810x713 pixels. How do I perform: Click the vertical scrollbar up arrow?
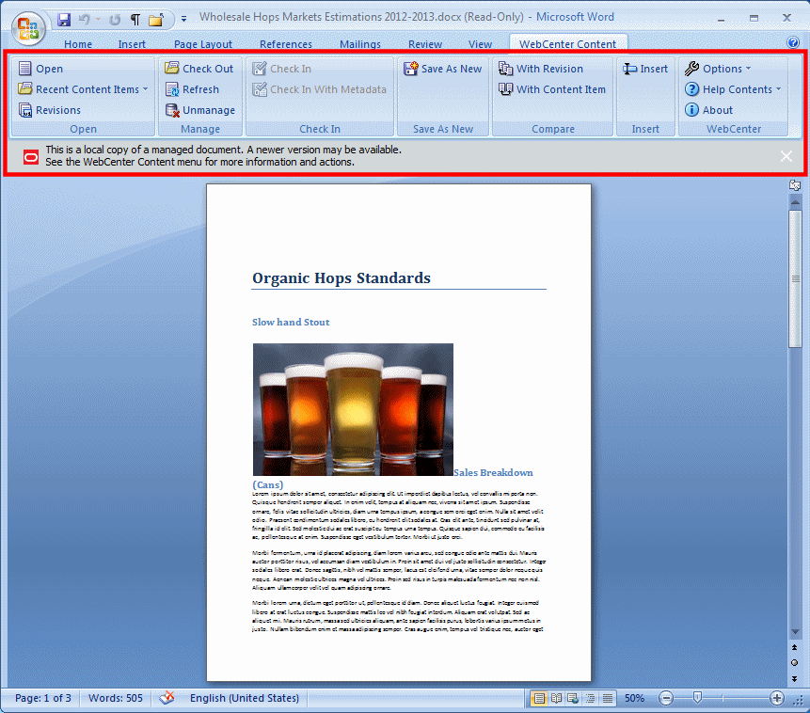pos(795,202)
